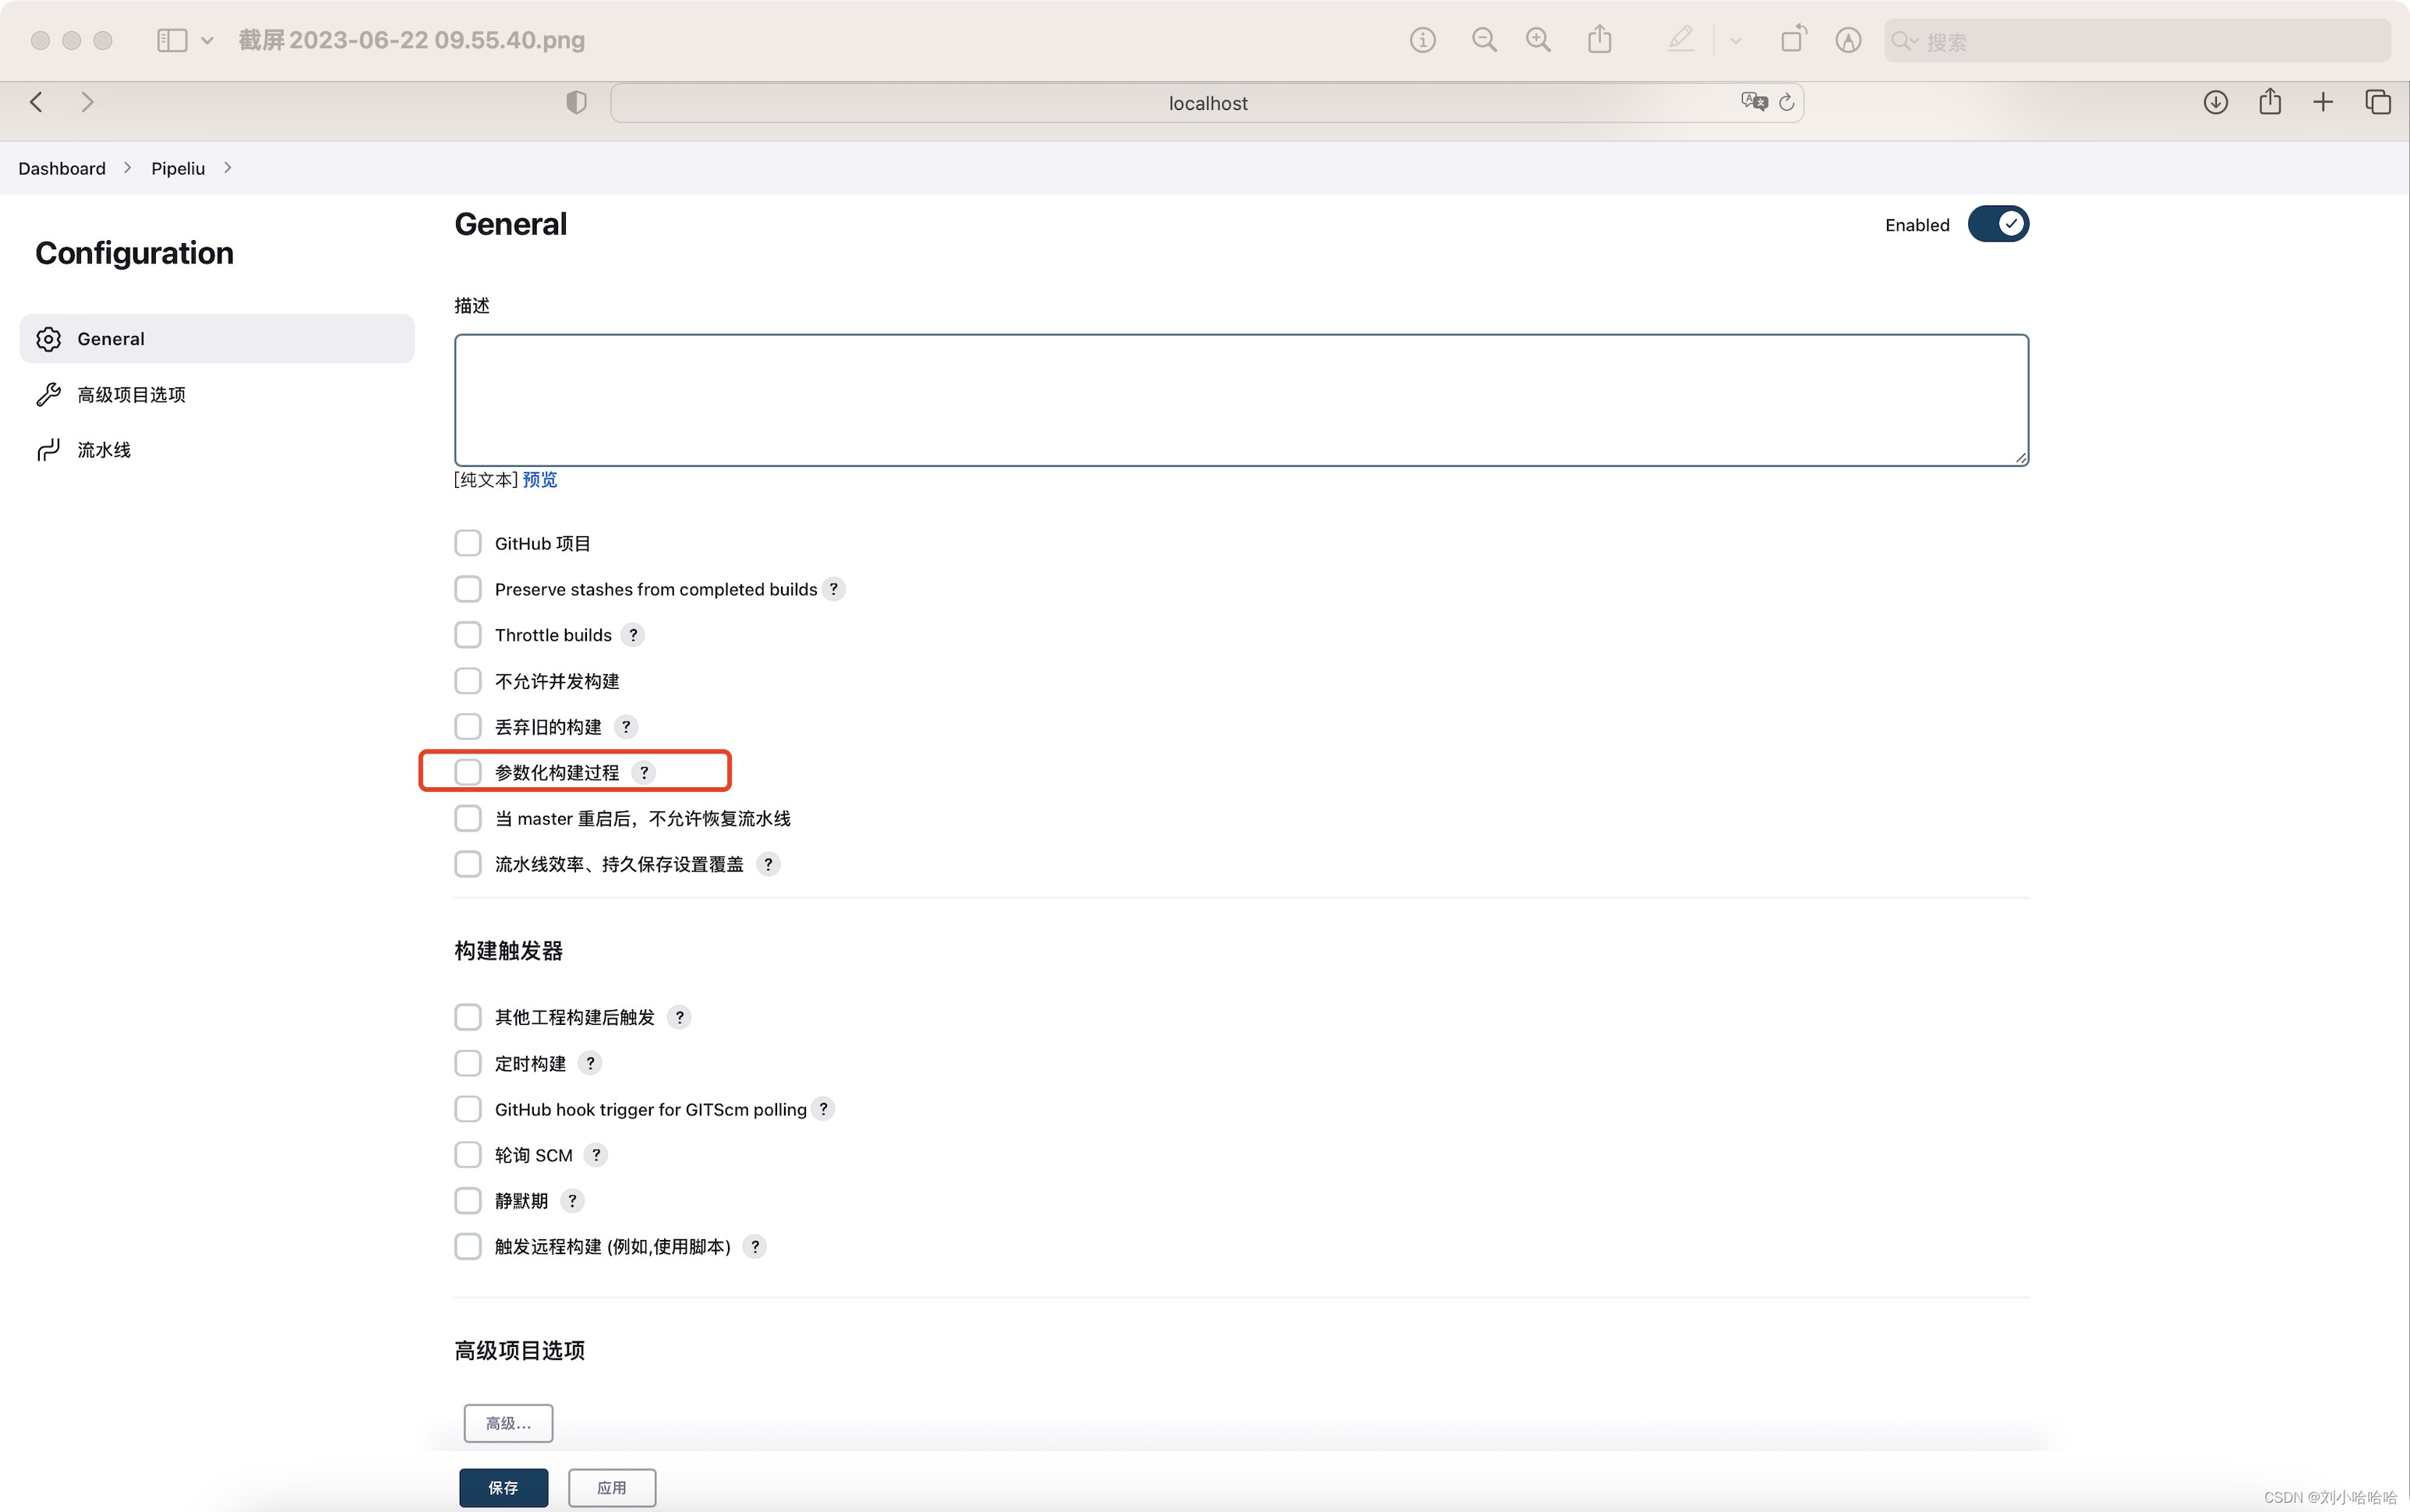This screenshot has width=2410, height=1512.
Task: Open a new tab with the plus icon
Action: click(x=2323, y=102)
